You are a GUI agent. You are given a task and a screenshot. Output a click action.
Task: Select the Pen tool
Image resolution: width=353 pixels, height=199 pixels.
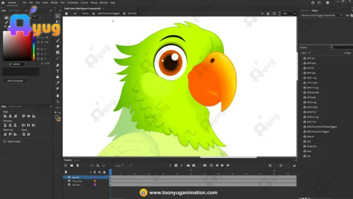coord(57,65)
